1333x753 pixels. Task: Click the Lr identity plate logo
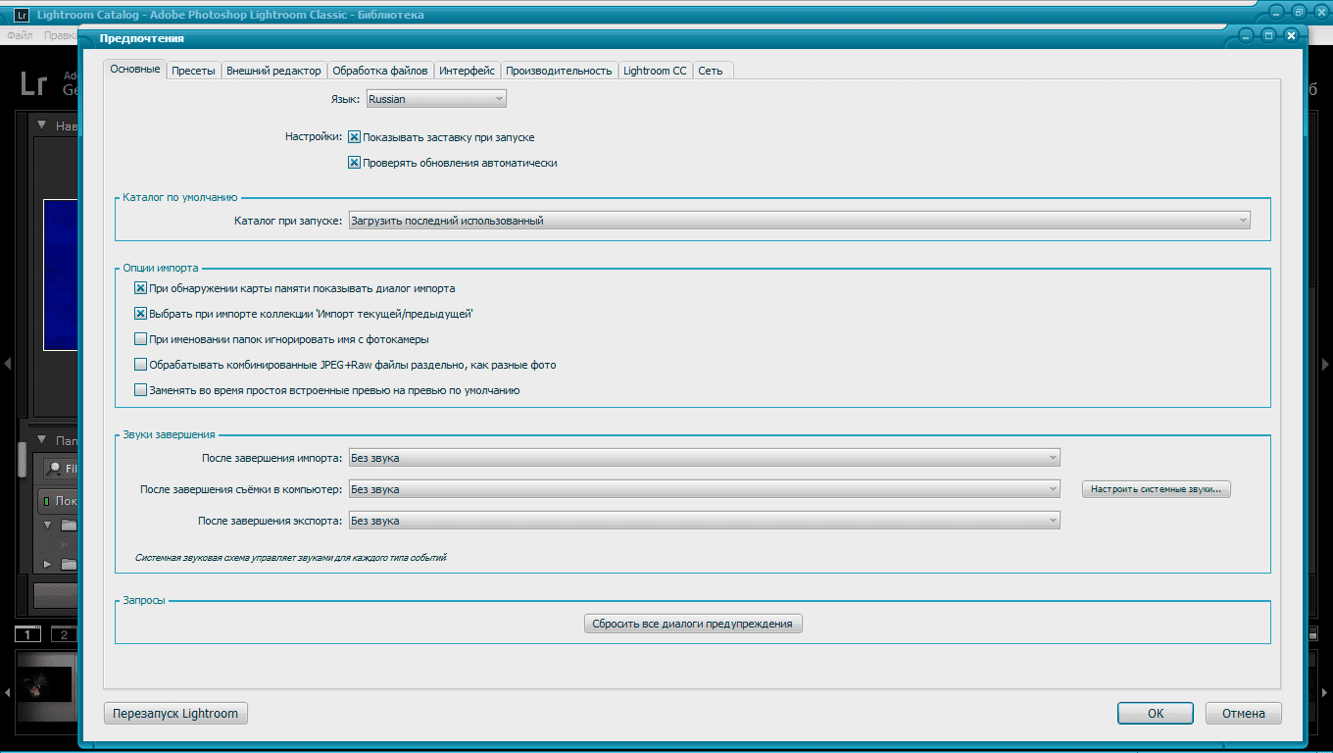(x=34, y=84)
